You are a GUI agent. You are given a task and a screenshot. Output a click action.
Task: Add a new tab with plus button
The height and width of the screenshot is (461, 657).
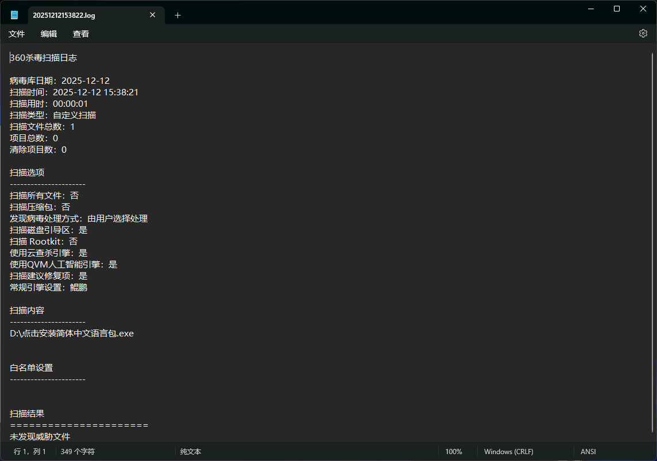coord(177,15)
